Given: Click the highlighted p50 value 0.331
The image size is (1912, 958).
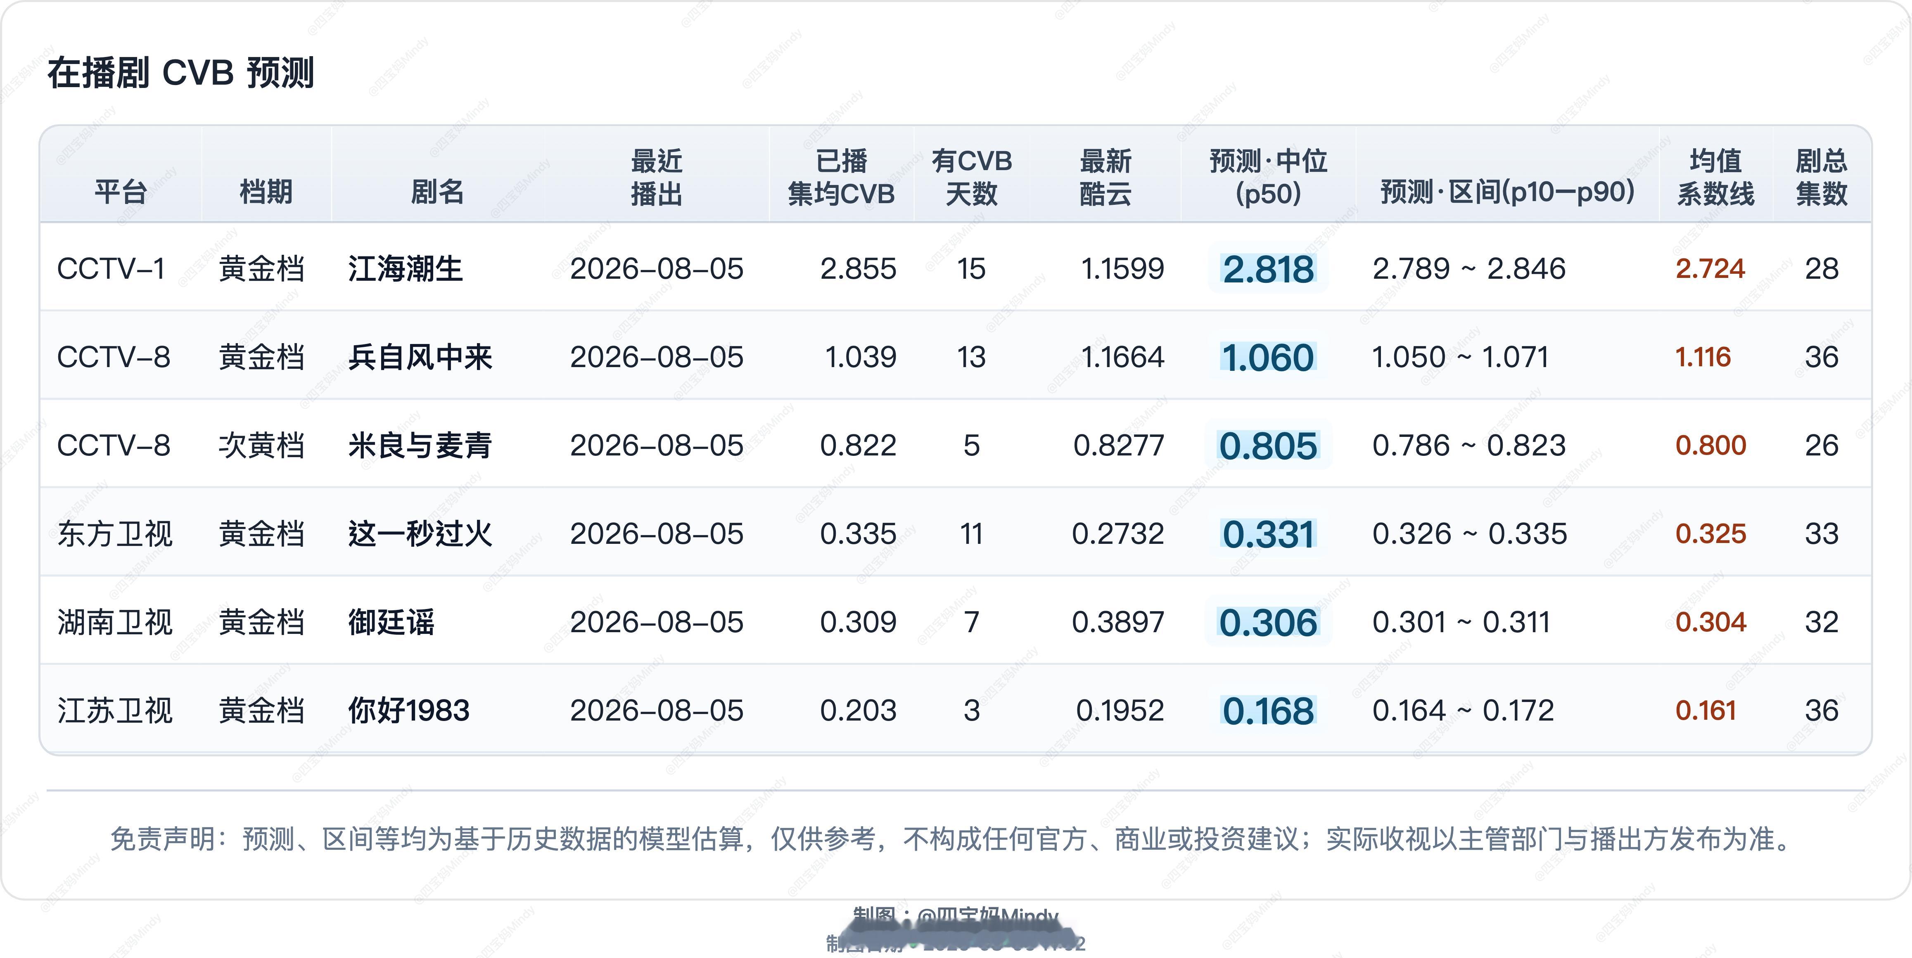Looking at the screenshot, I should pyautogui.click(x=1269, y=534).
